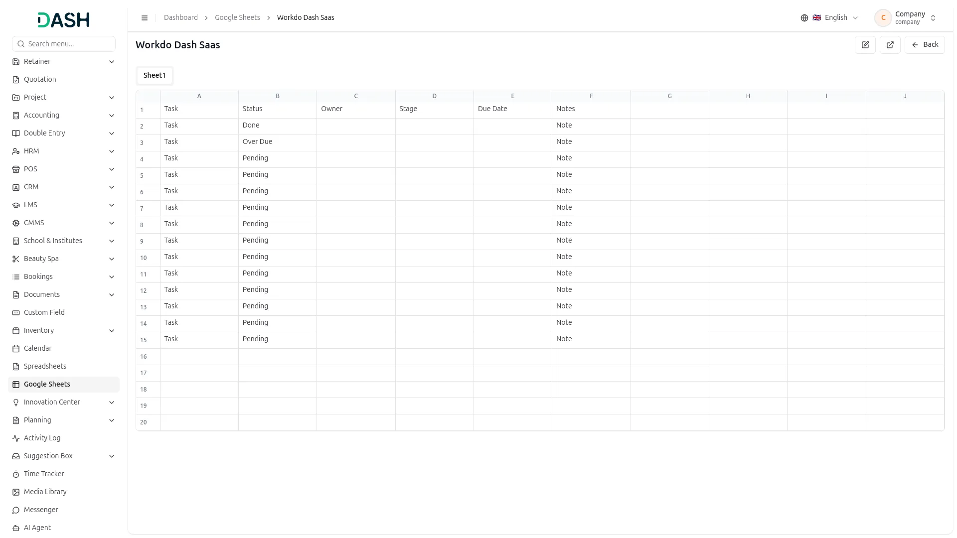
Task: Click the 'Done' status cell
Action: tap(278, 126)
